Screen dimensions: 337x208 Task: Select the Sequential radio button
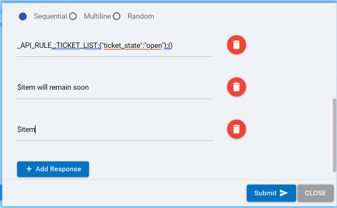pos(23,16)
